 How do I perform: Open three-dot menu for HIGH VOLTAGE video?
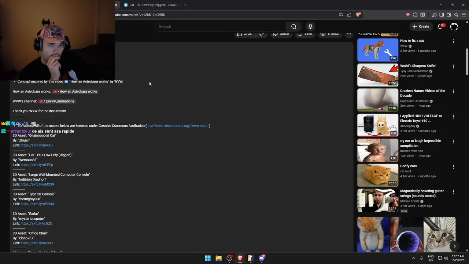(454, 117)
